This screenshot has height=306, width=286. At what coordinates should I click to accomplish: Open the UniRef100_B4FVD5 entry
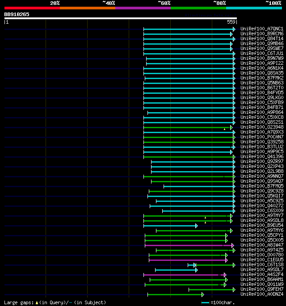262,92
